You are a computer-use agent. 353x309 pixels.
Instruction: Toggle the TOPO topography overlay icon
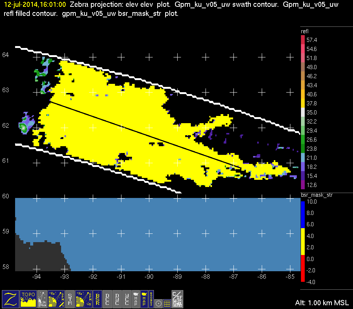tap(28, 299)
